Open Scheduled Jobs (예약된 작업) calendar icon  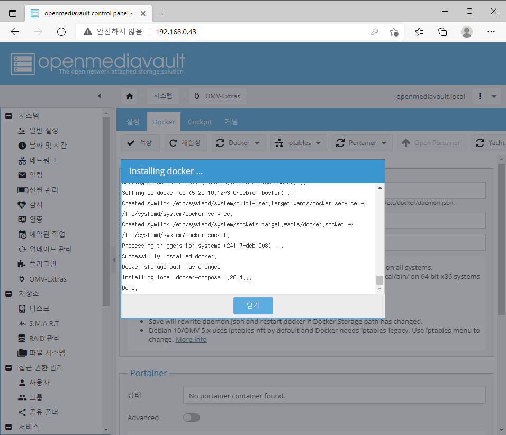22,234
